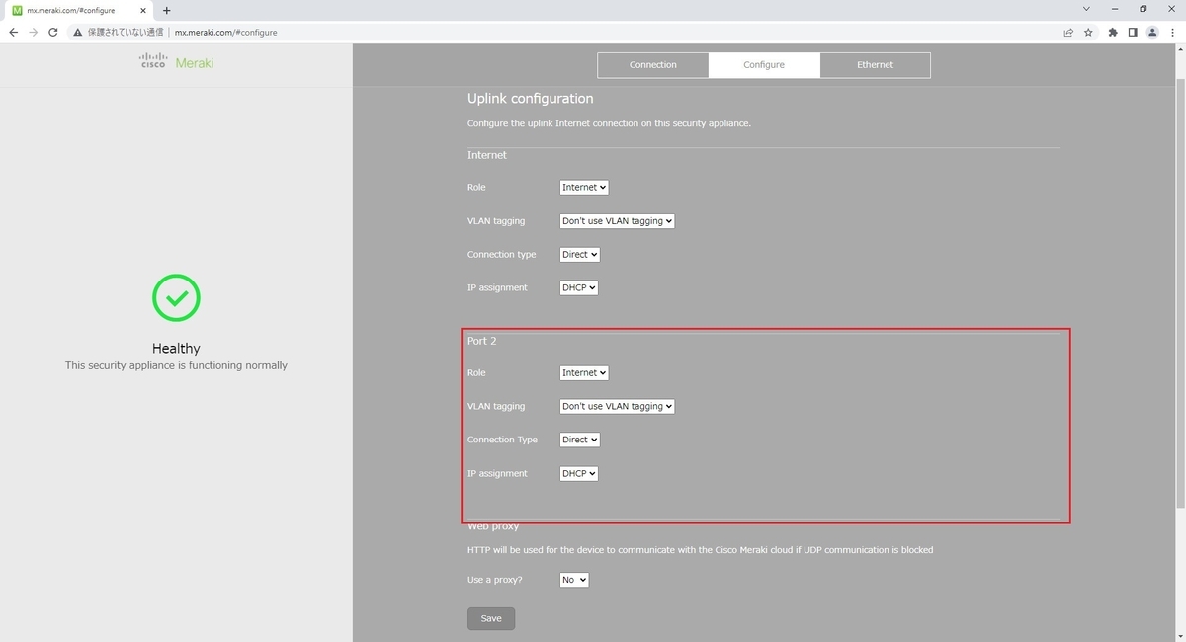Click the address bar URL
The width and height of the screenshot is (1186, 642).
pos(226,32)
